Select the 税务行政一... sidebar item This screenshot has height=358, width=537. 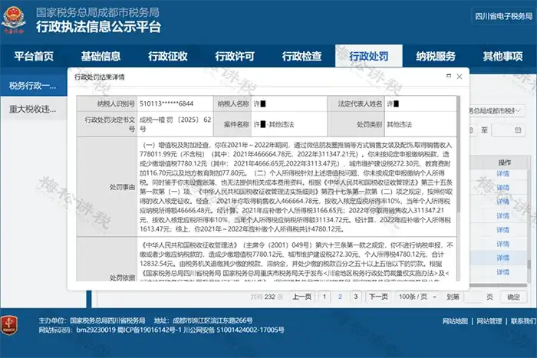coord(33,86)
